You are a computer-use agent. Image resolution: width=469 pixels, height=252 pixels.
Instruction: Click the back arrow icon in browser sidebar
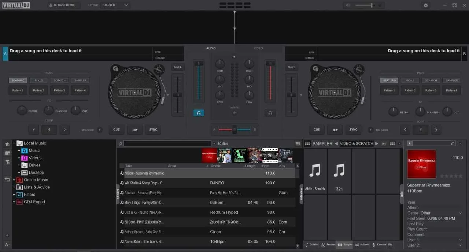point(7,179)
